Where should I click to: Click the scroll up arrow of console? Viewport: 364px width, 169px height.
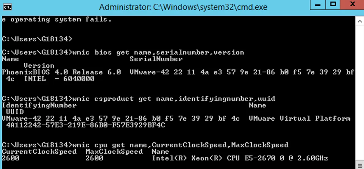(x=360, y=21)
